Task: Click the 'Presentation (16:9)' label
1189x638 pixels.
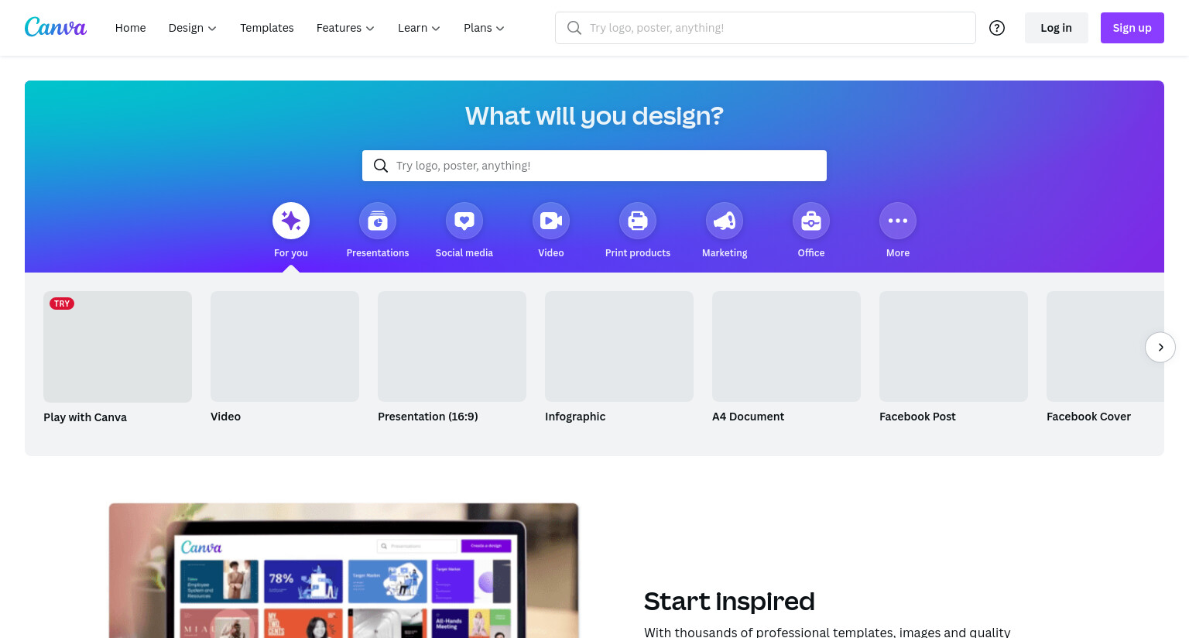Action: click(x=428, y=417)
